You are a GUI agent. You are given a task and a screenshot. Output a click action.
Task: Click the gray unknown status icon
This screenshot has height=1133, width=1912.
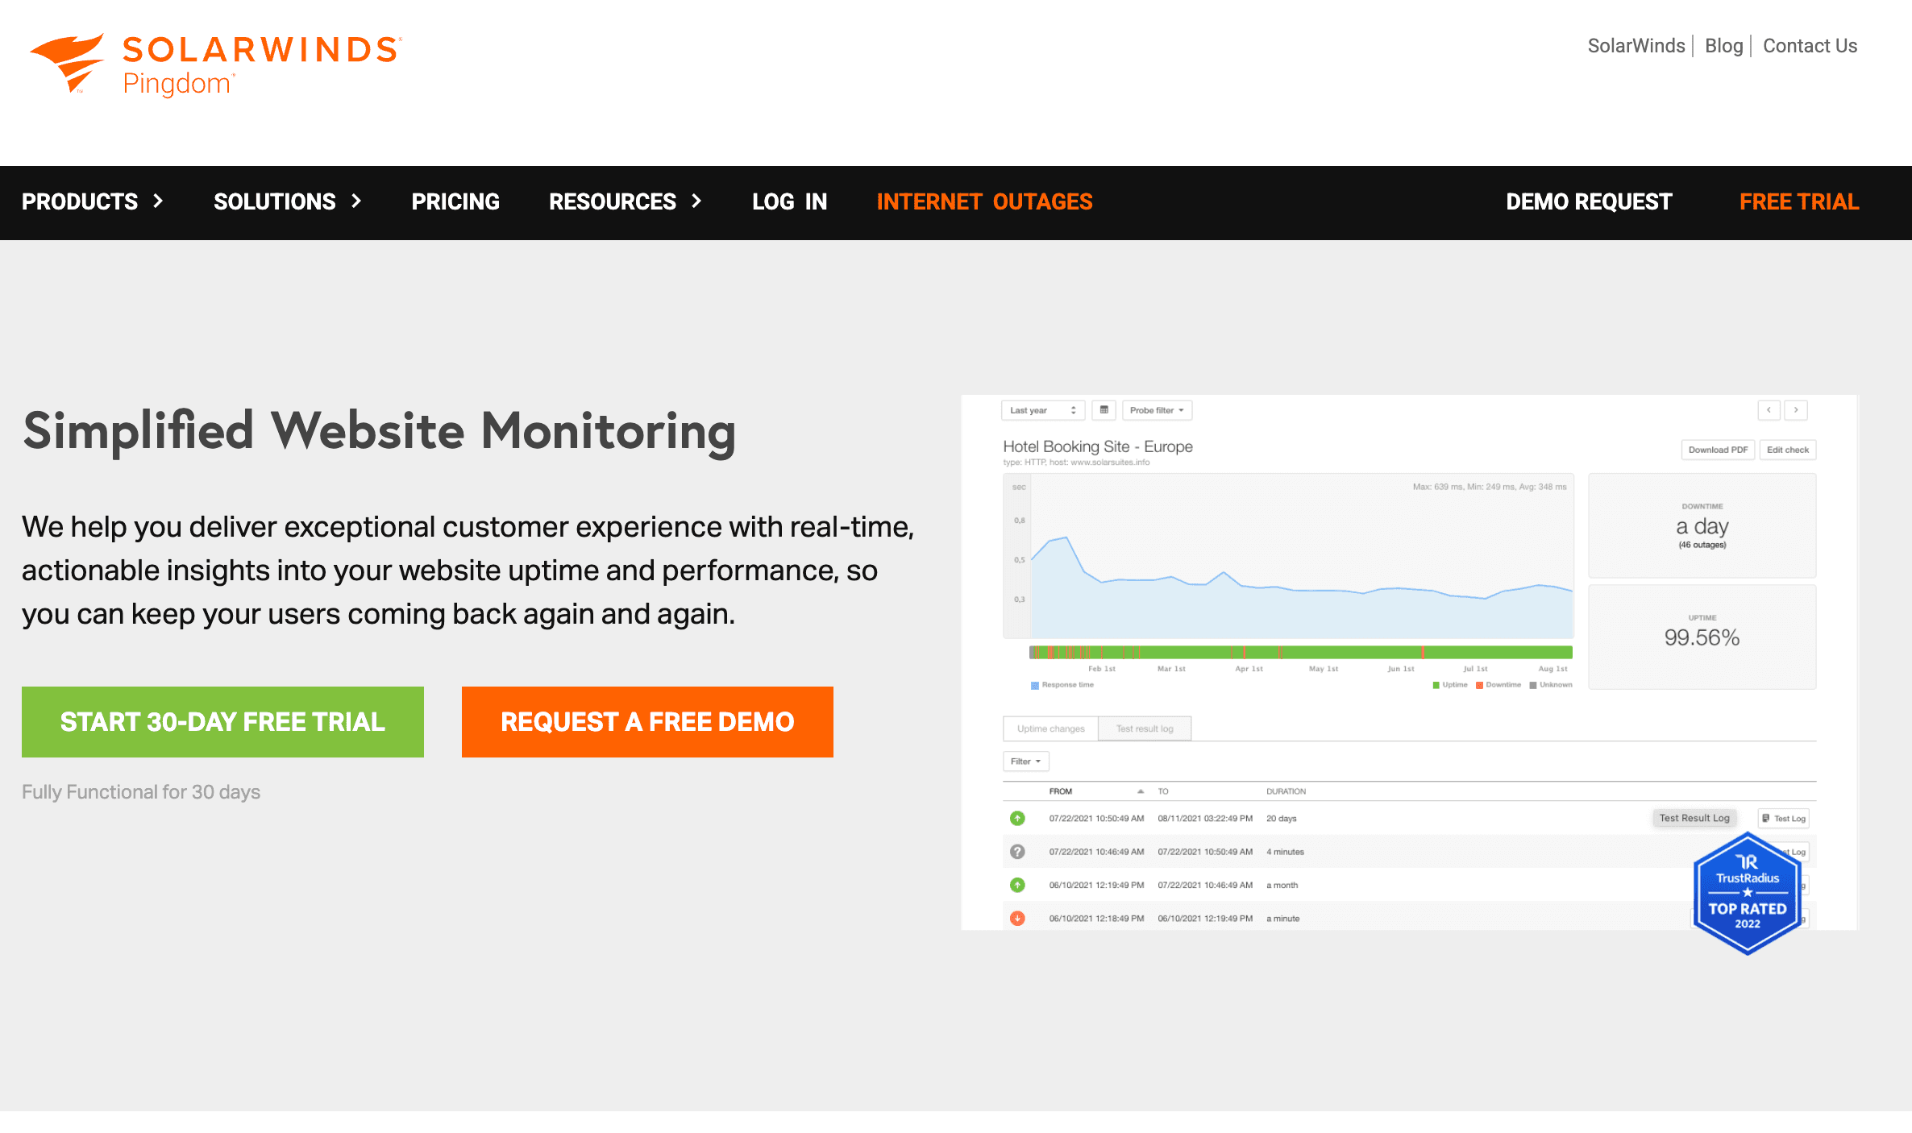pos(1017,852)
